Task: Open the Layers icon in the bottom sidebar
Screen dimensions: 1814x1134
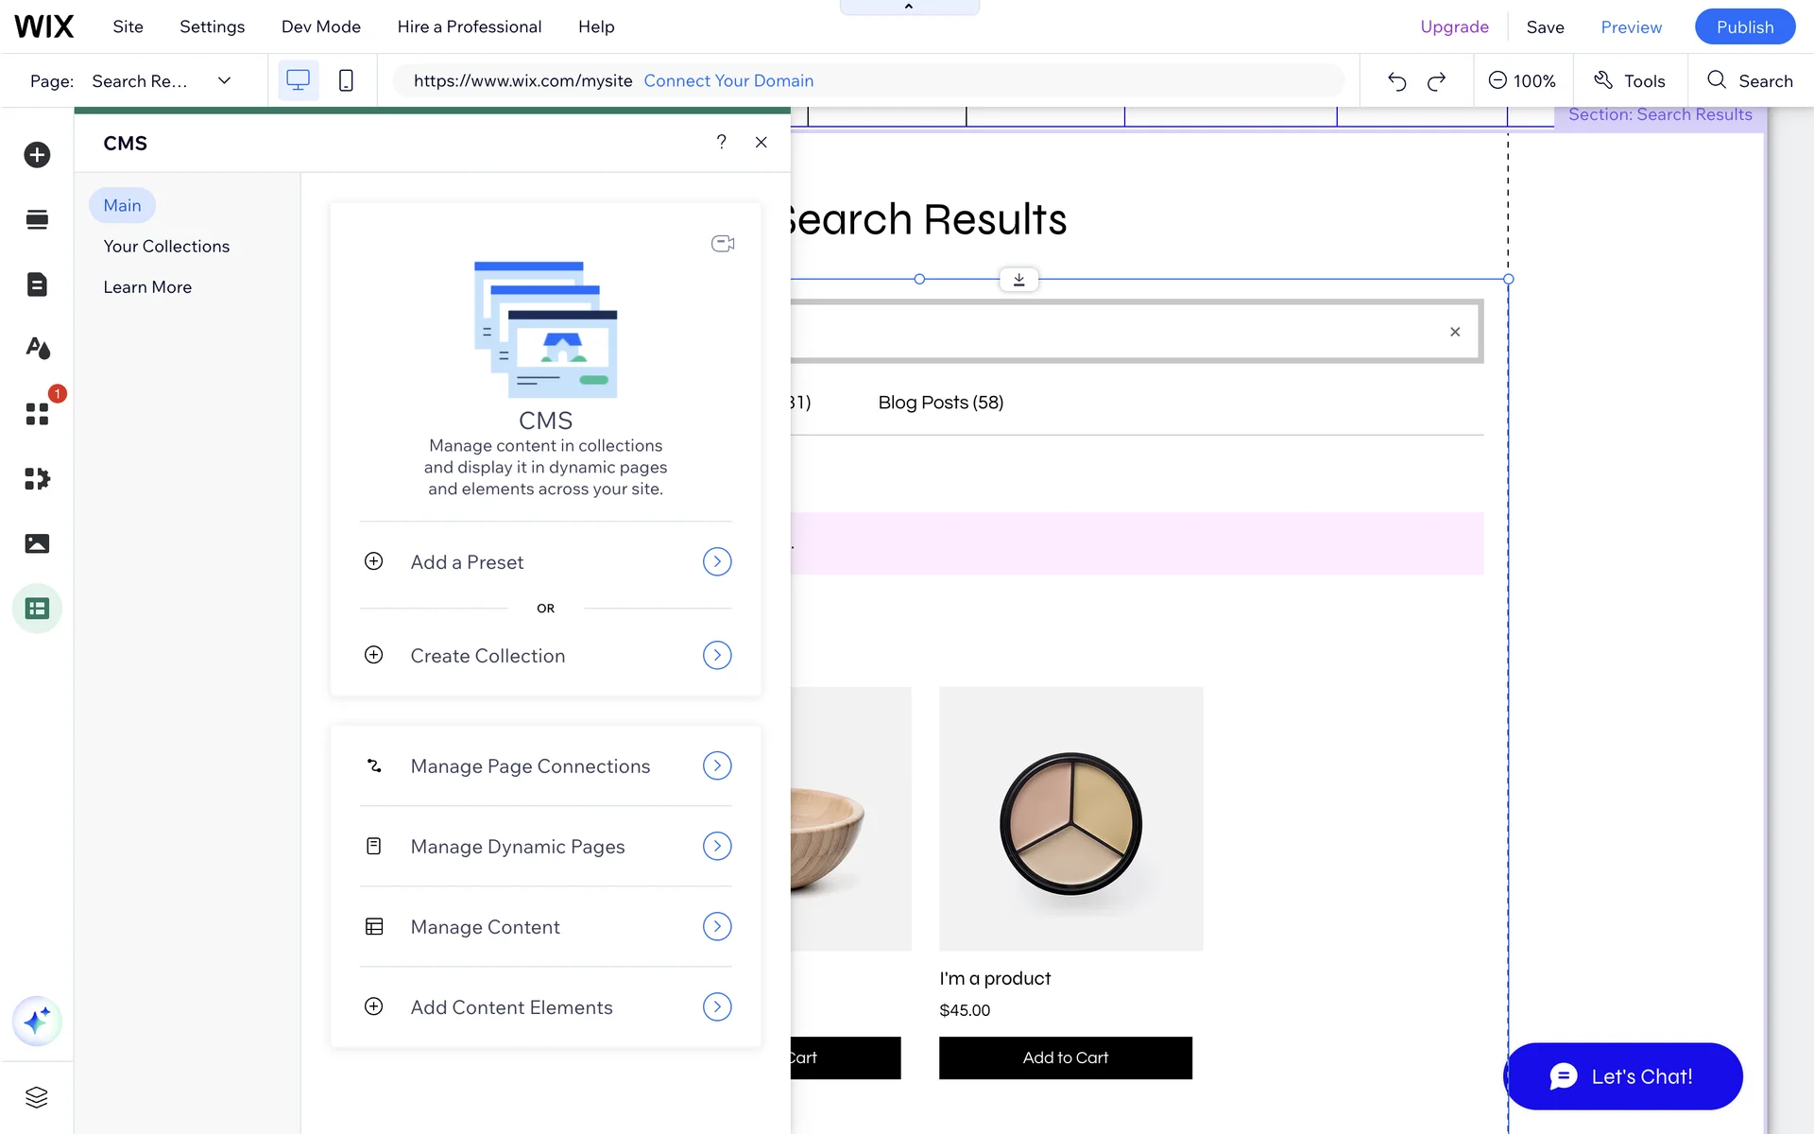Action: (37, 1097)
